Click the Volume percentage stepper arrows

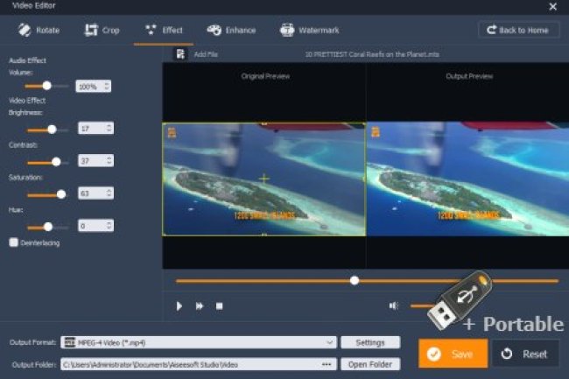[x=107, y=87]
